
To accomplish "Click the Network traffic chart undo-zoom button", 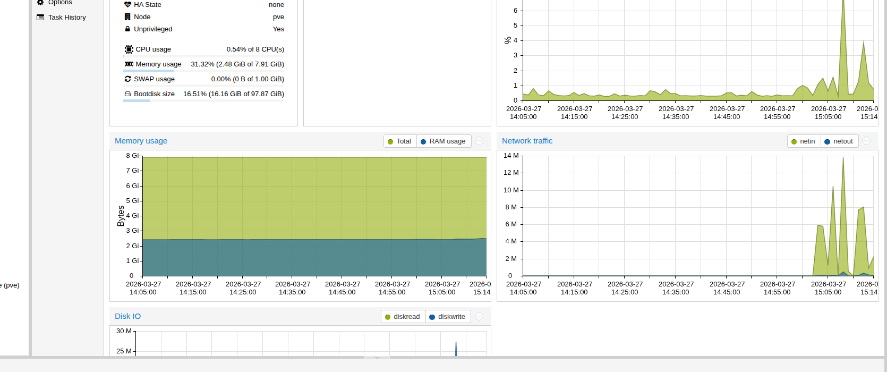I will click(x=866, y=141).
